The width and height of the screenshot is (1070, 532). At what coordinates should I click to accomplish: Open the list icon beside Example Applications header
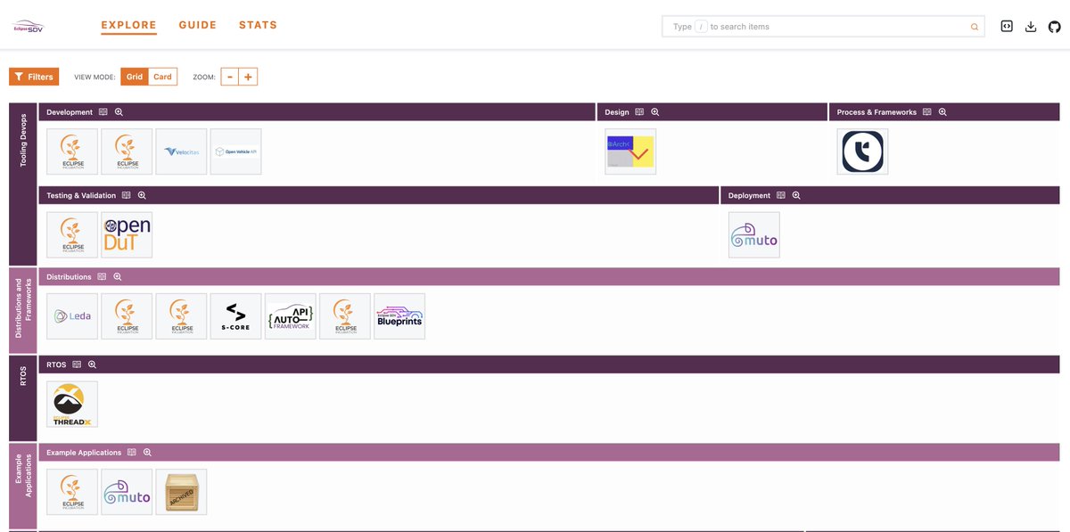pos(132,453)
